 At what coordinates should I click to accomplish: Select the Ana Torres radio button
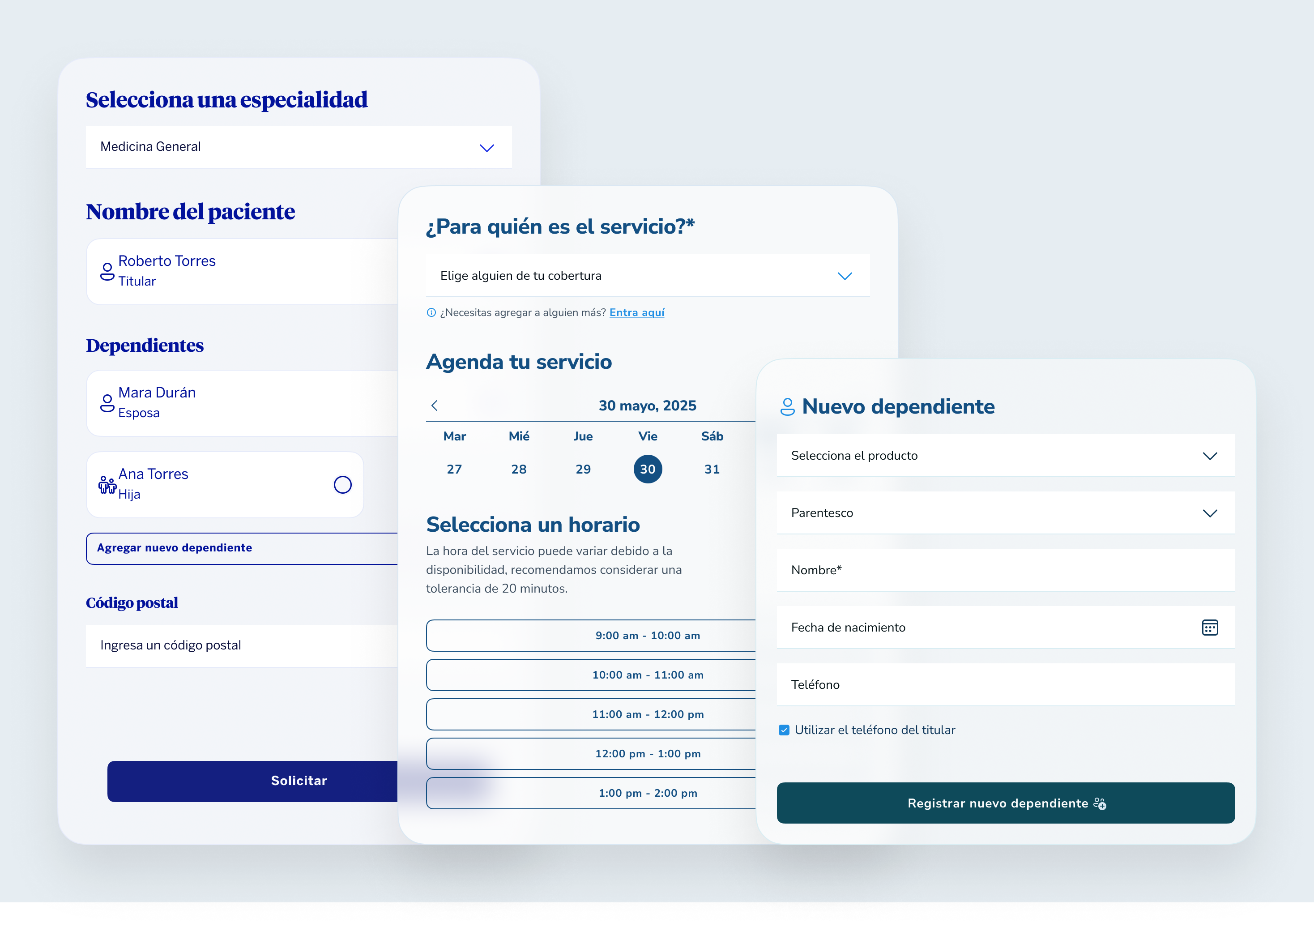[x=342, y=485]
